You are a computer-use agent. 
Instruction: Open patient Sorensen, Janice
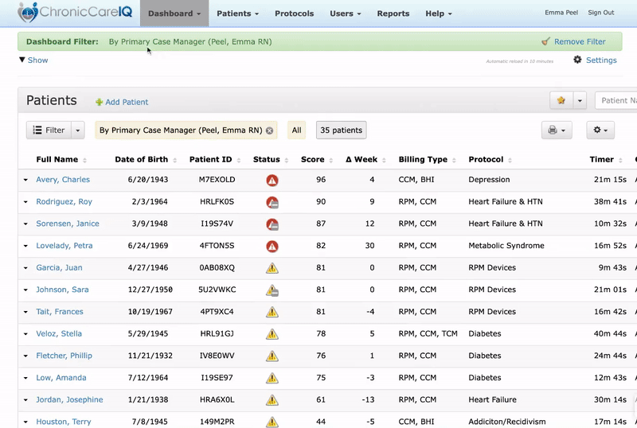pos(68,224)
